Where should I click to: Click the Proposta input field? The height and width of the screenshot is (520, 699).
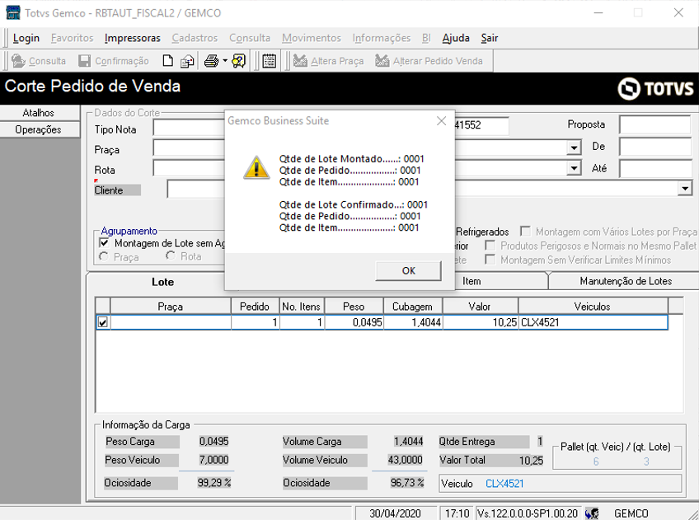click(x=654, y=124)
